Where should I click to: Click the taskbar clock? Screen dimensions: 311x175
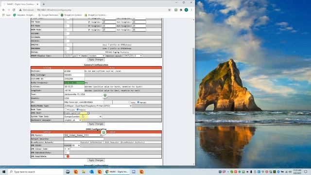tap(297, 172)
